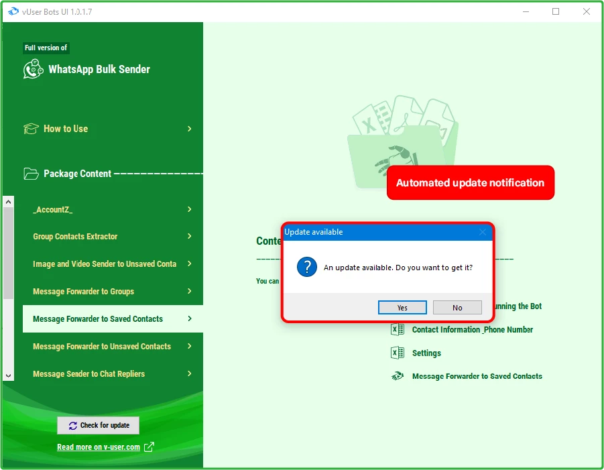This screenshot has width=604, height=470.
Task: Click the Check for update button
Action: pos(99,425)
